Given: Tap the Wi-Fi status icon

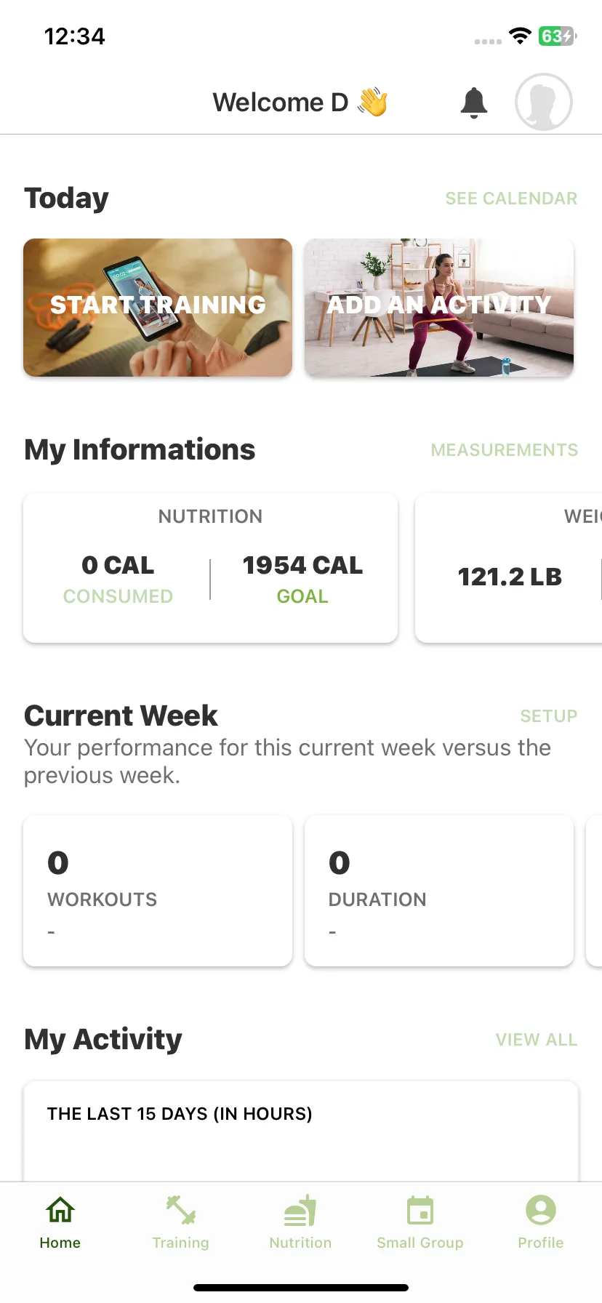Looking at the screenshot, I should pyautogui.click(x=520, y=36).
